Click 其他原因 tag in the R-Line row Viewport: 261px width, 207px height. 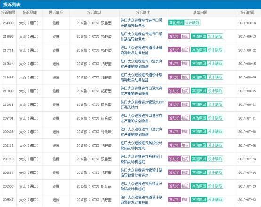(199, 186)
